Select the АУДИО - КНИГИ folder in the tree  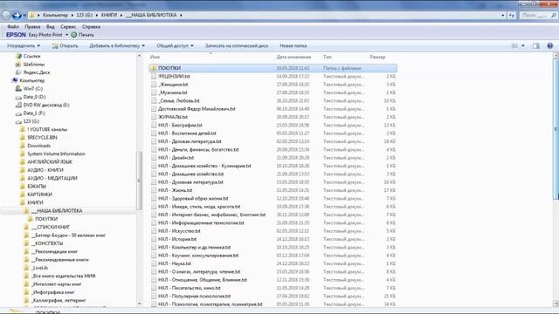45,170
